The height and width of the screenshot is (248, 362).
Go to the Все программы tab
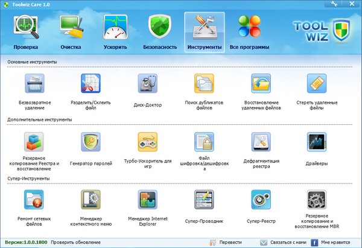click(247, 32)
